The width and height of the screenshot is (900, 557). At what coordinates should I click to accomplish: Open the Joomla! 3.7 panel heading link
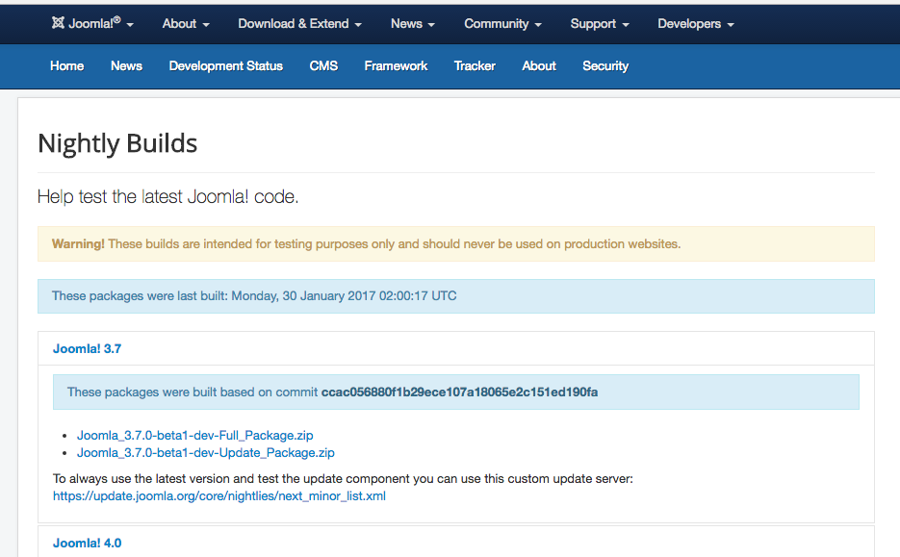point(88,349)
